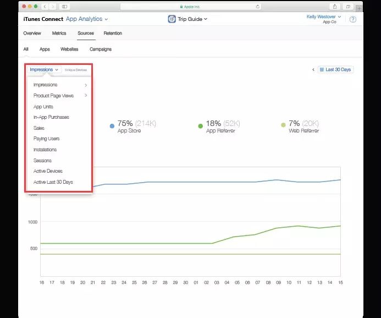This screenshot has width=381, height=318.
Task: Click the light green Web Referrer dot
Action: point(283,125)
